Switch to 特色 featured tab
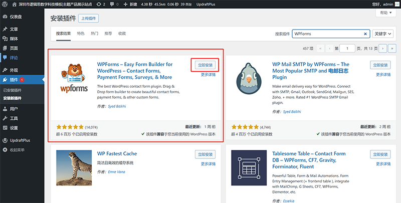This screenshot has width=401, height=203. pos(81,34)
